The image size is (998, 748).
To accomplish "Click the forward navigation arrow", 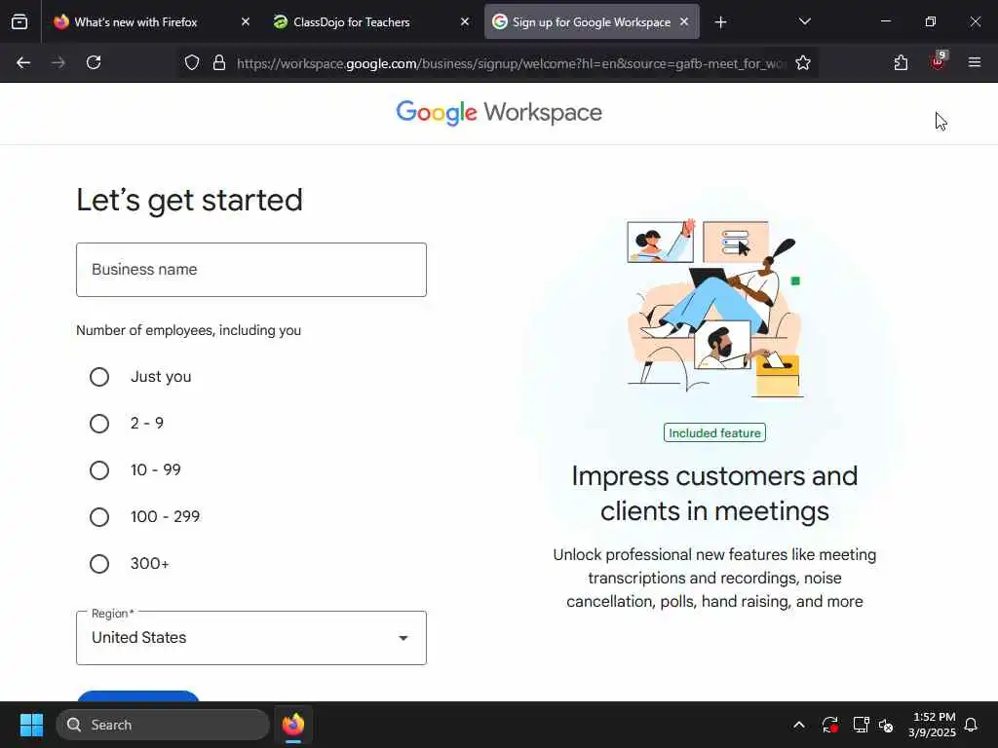I will (x=58, y=62).
